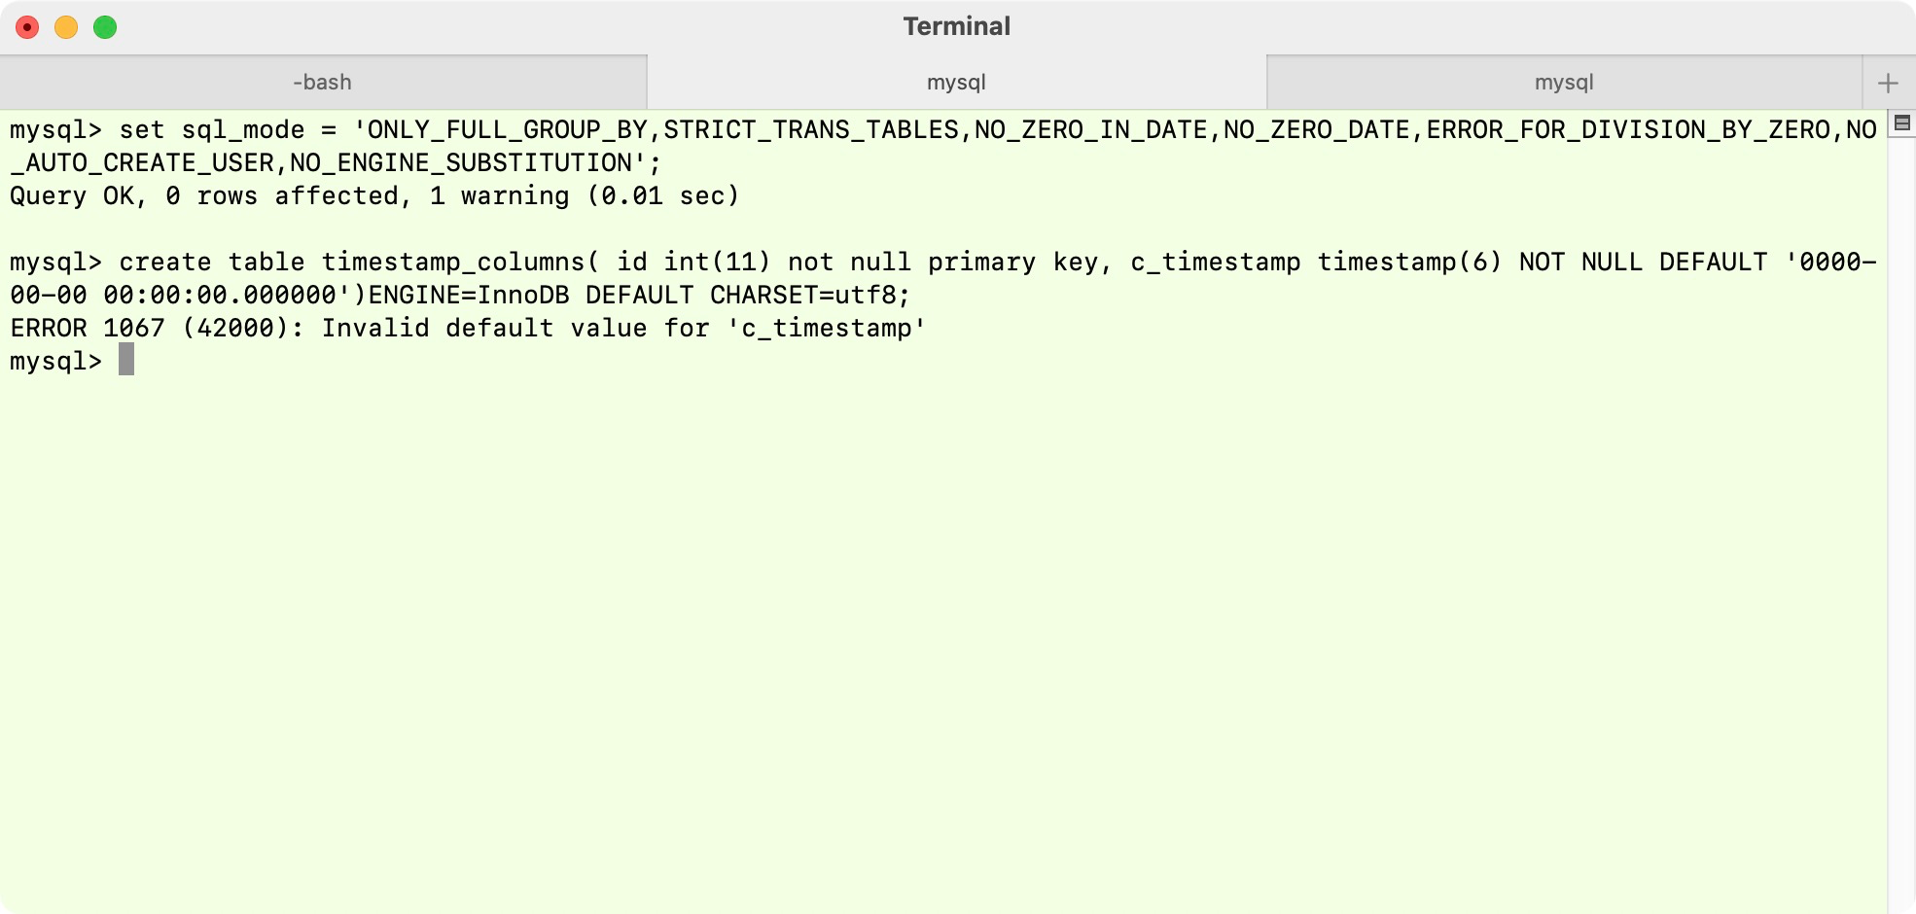Click the block cursor after the mysql prompt
1916x914 pixels.
(126, 361)
